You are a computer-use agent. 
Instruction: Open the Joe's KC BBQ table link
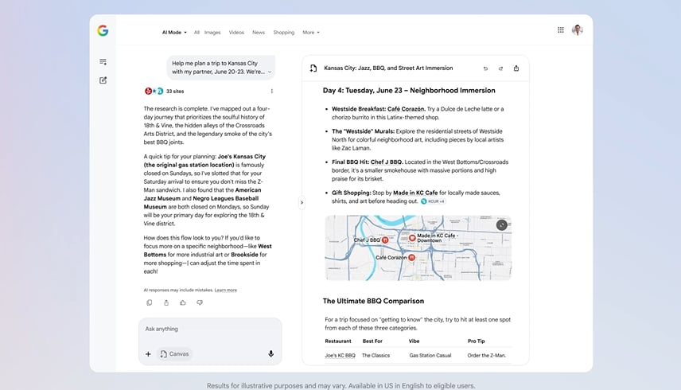tap(340, 355)
